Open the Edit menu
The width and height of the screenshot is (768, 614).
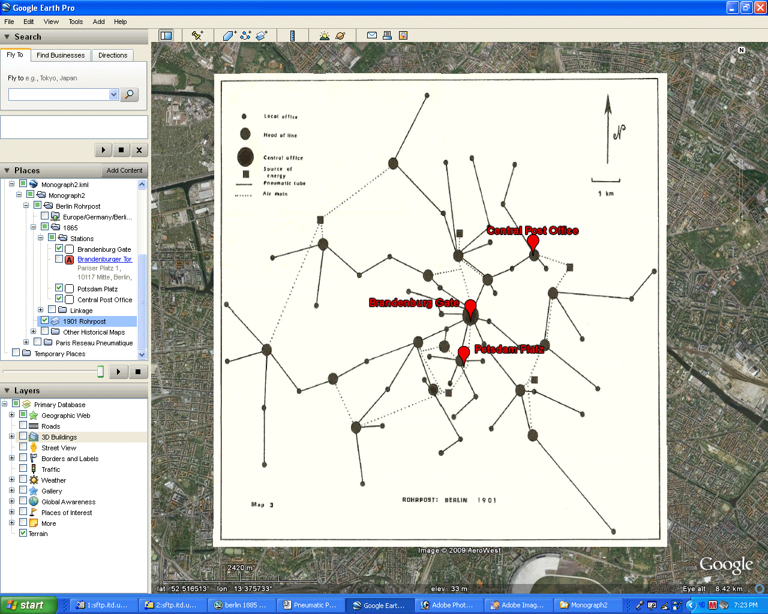coord(29,22)
